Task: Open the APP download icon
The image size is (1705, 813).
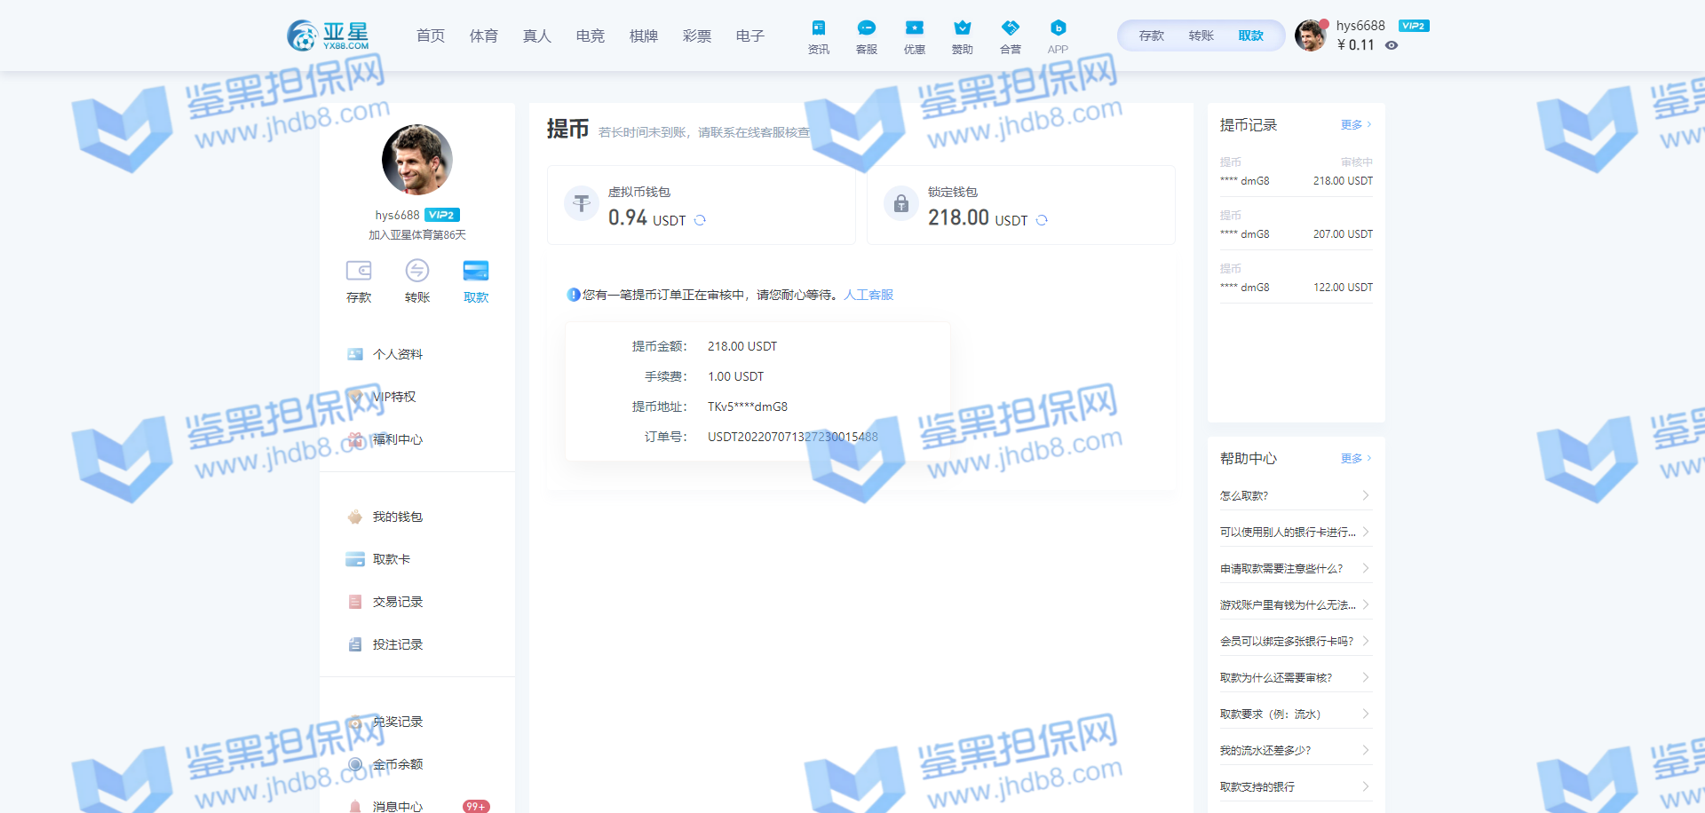Action: tap(1058, 29)
